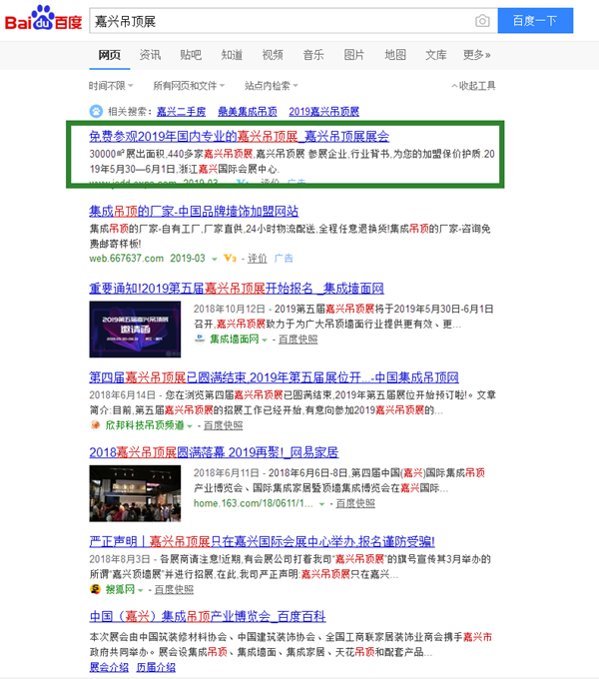Switch to the 网页 tab
This screenshot has height=679, width=599.
click(x=110, y=55)
